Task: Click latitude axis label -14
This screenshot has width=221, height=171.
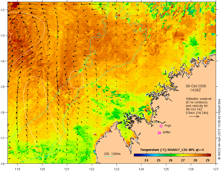Action: pyautogui.click(x=3, y=61)
